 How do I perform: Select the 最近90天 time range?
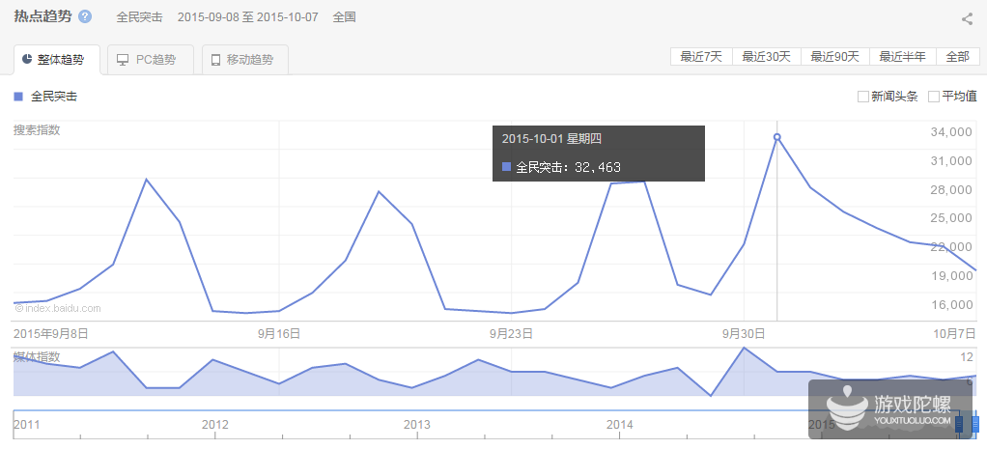[835, 56]
